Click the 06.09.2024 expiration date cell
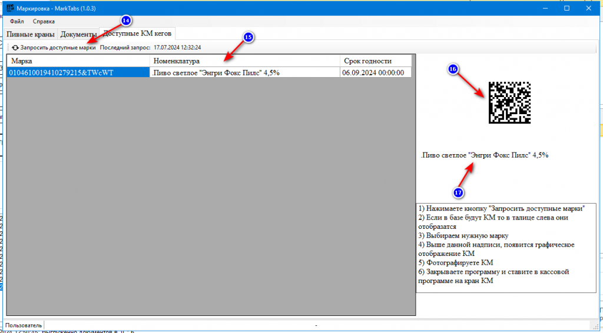This screenshot has height=333, width=603. 375,72
